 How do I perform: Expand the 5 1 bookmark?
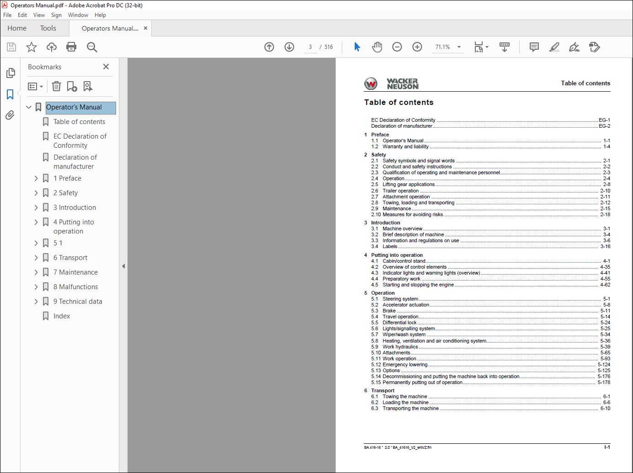point(36,243)
